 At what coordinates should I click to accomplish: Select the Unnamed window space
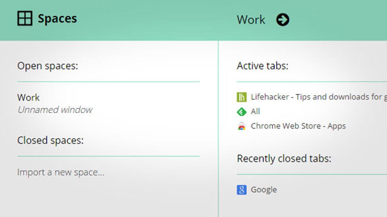point(55,110)
